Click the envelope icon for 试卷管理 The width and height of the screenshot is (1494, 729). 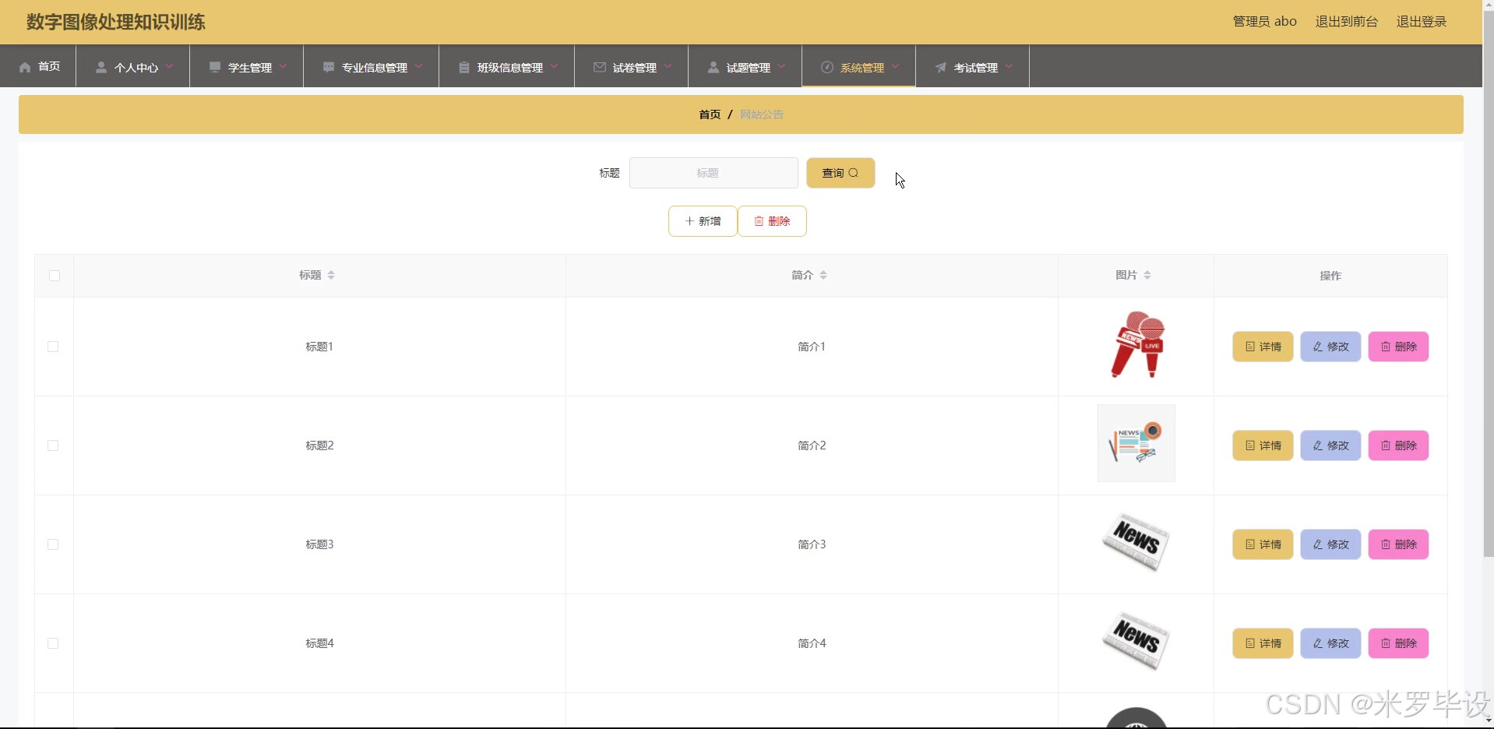coord(600,68)
